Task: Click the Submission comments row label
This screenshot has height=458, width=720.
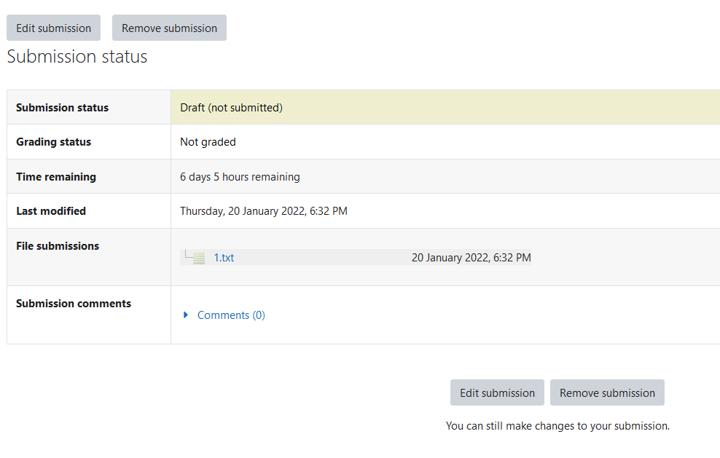Action: pos(74,304)
